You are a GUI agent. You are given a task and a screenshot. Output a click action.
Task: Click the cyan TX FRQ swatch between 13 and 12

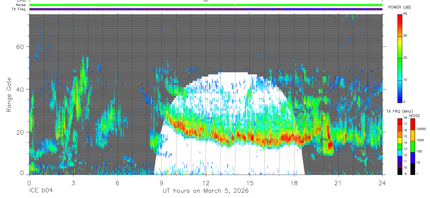click(400, 153)
